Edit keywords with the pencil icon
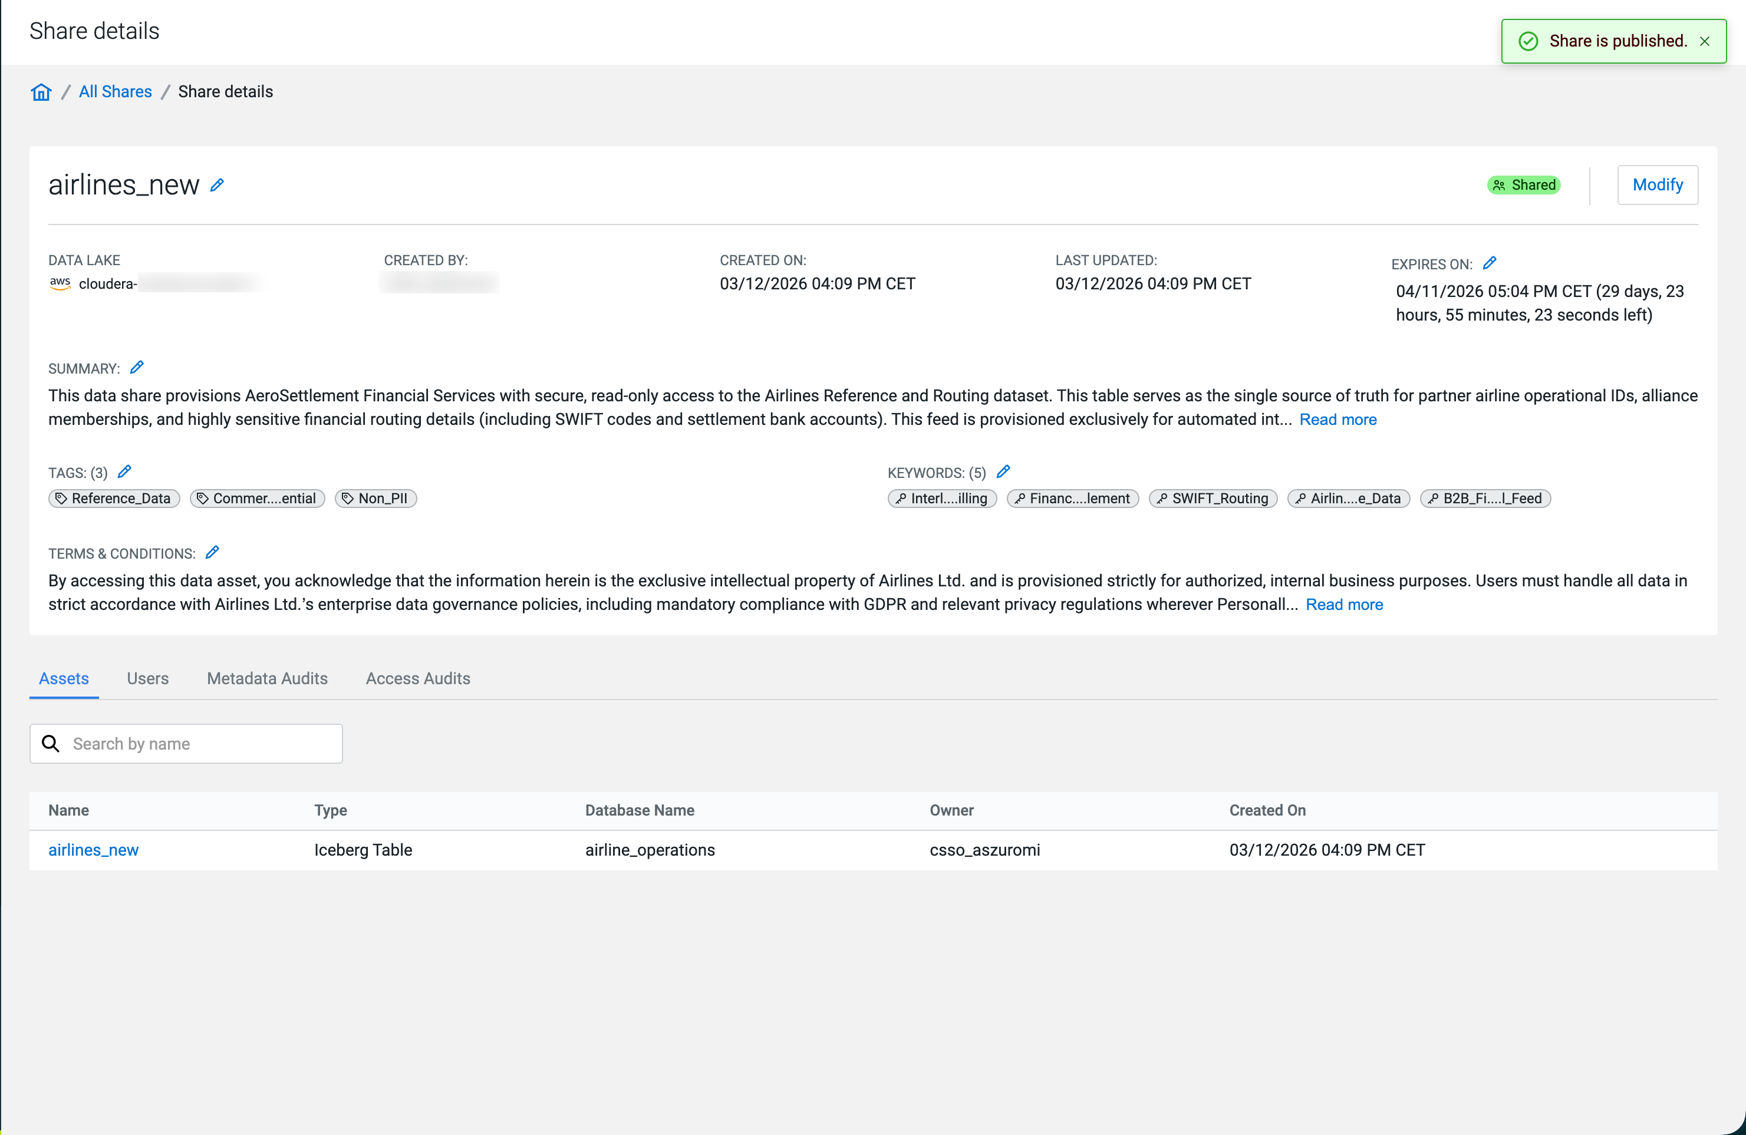 click(x=1003, y=471)
